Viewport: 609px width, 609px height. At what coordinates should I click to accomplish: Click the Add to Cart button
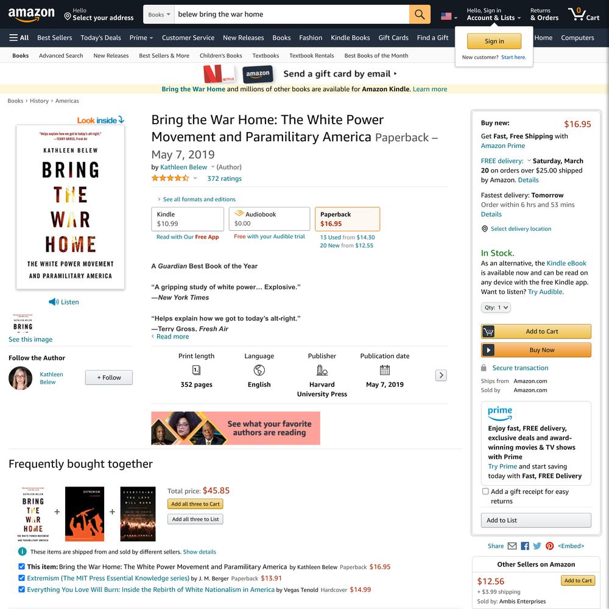point(536,331)
